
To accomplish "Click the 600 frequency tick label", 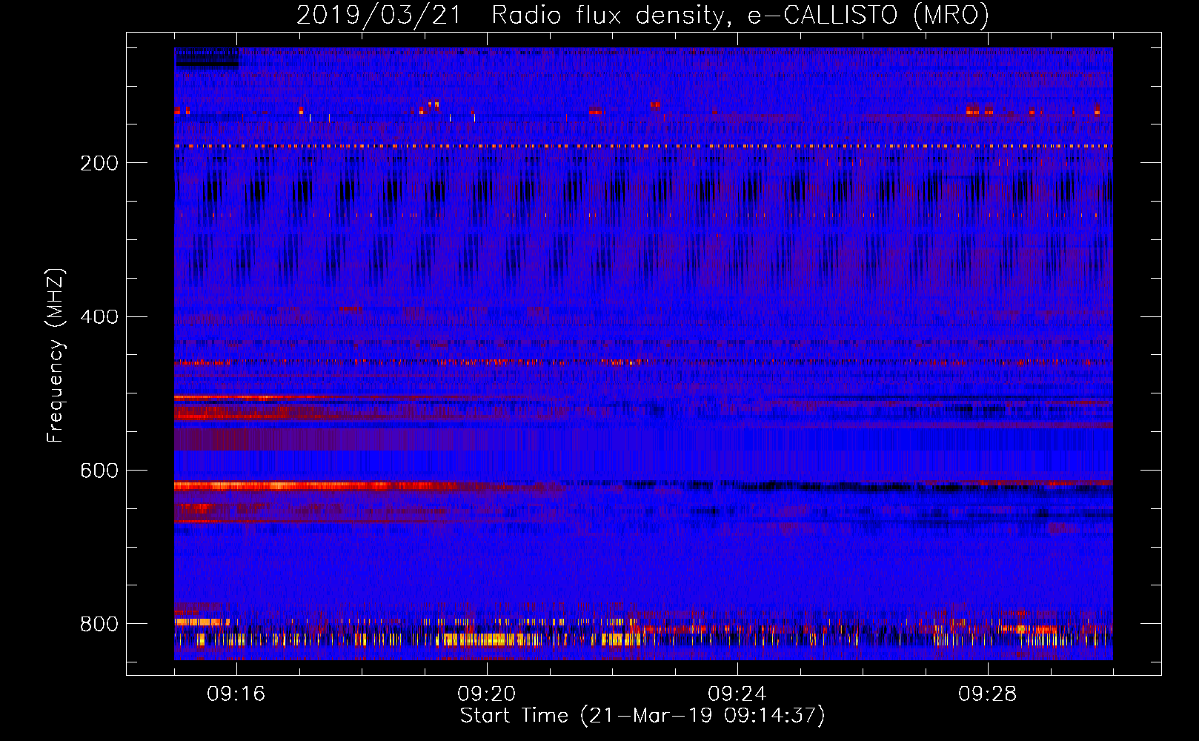I will point(99,471).
